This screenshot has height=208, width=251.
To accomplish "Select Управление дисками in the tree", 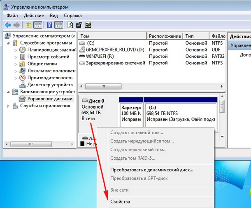I will 50,99.
